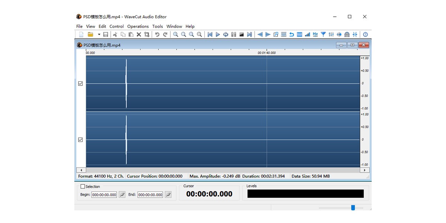
Task: Click the Zoom In magnifier icon
Action: click(175, 35)
